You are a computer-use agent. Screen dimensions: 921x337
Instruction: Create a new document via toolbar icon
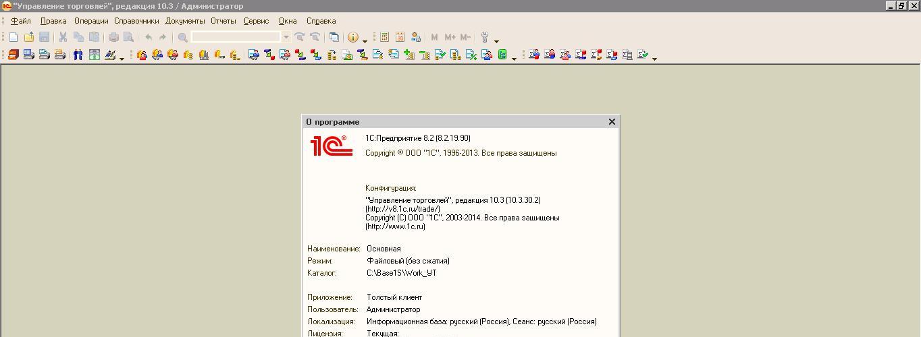point(14,37)
